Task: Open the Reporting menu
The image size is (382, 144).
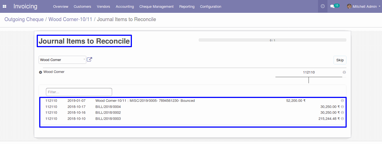Action: click(187, 6)
